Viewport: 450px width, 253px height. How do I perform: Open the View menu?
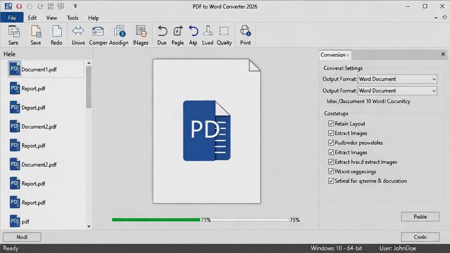[52, 18]
